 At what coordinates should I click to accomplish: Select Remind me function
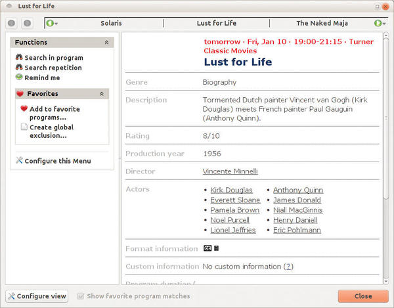42,78
